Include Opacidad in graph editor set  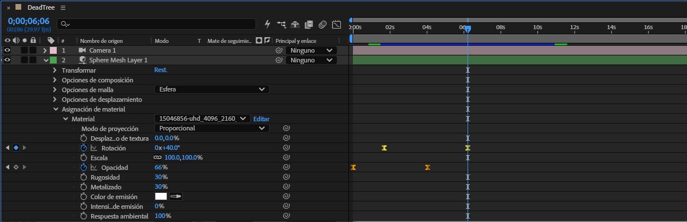[x=94, y=167]
